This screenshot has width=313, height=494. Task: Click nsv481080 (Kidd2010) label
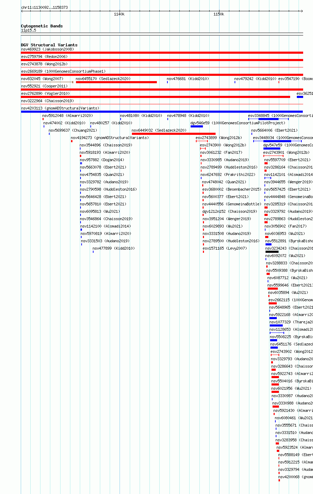pyautogui.click(x=141, y=116)
